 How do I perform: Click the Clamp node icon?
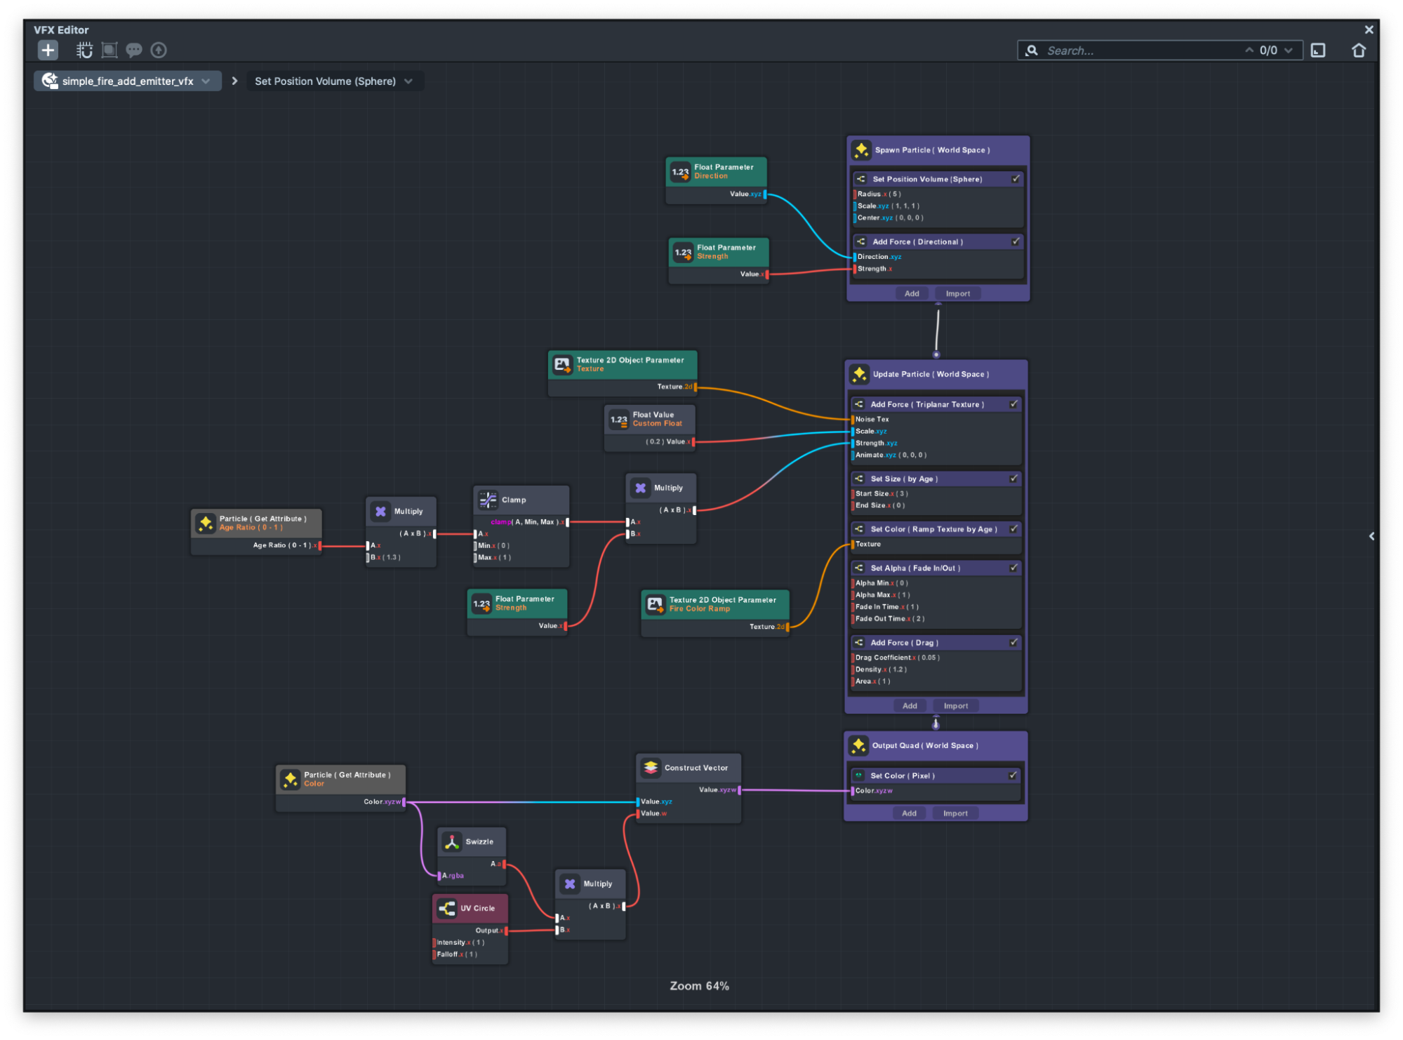click(x=488, y=500)
